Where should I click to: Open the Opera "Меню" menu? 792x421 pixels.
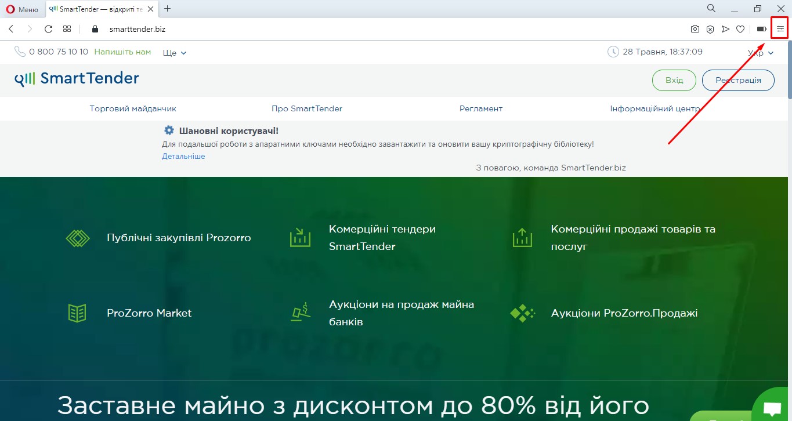[23, 9]
